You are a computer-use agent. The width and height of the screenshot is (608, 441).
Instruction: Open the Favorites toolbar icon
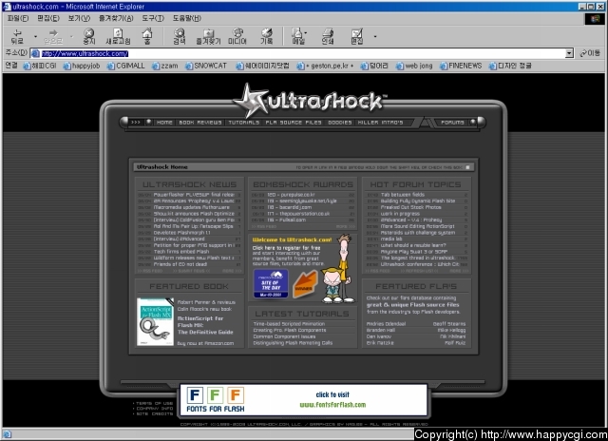click(209, 36)
